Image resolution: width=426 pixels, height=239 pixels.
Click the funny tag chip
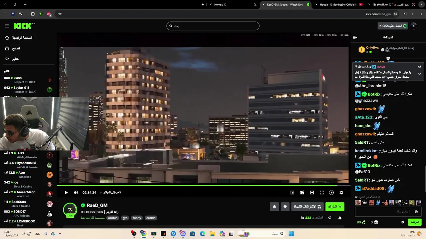tap(137, 218)
